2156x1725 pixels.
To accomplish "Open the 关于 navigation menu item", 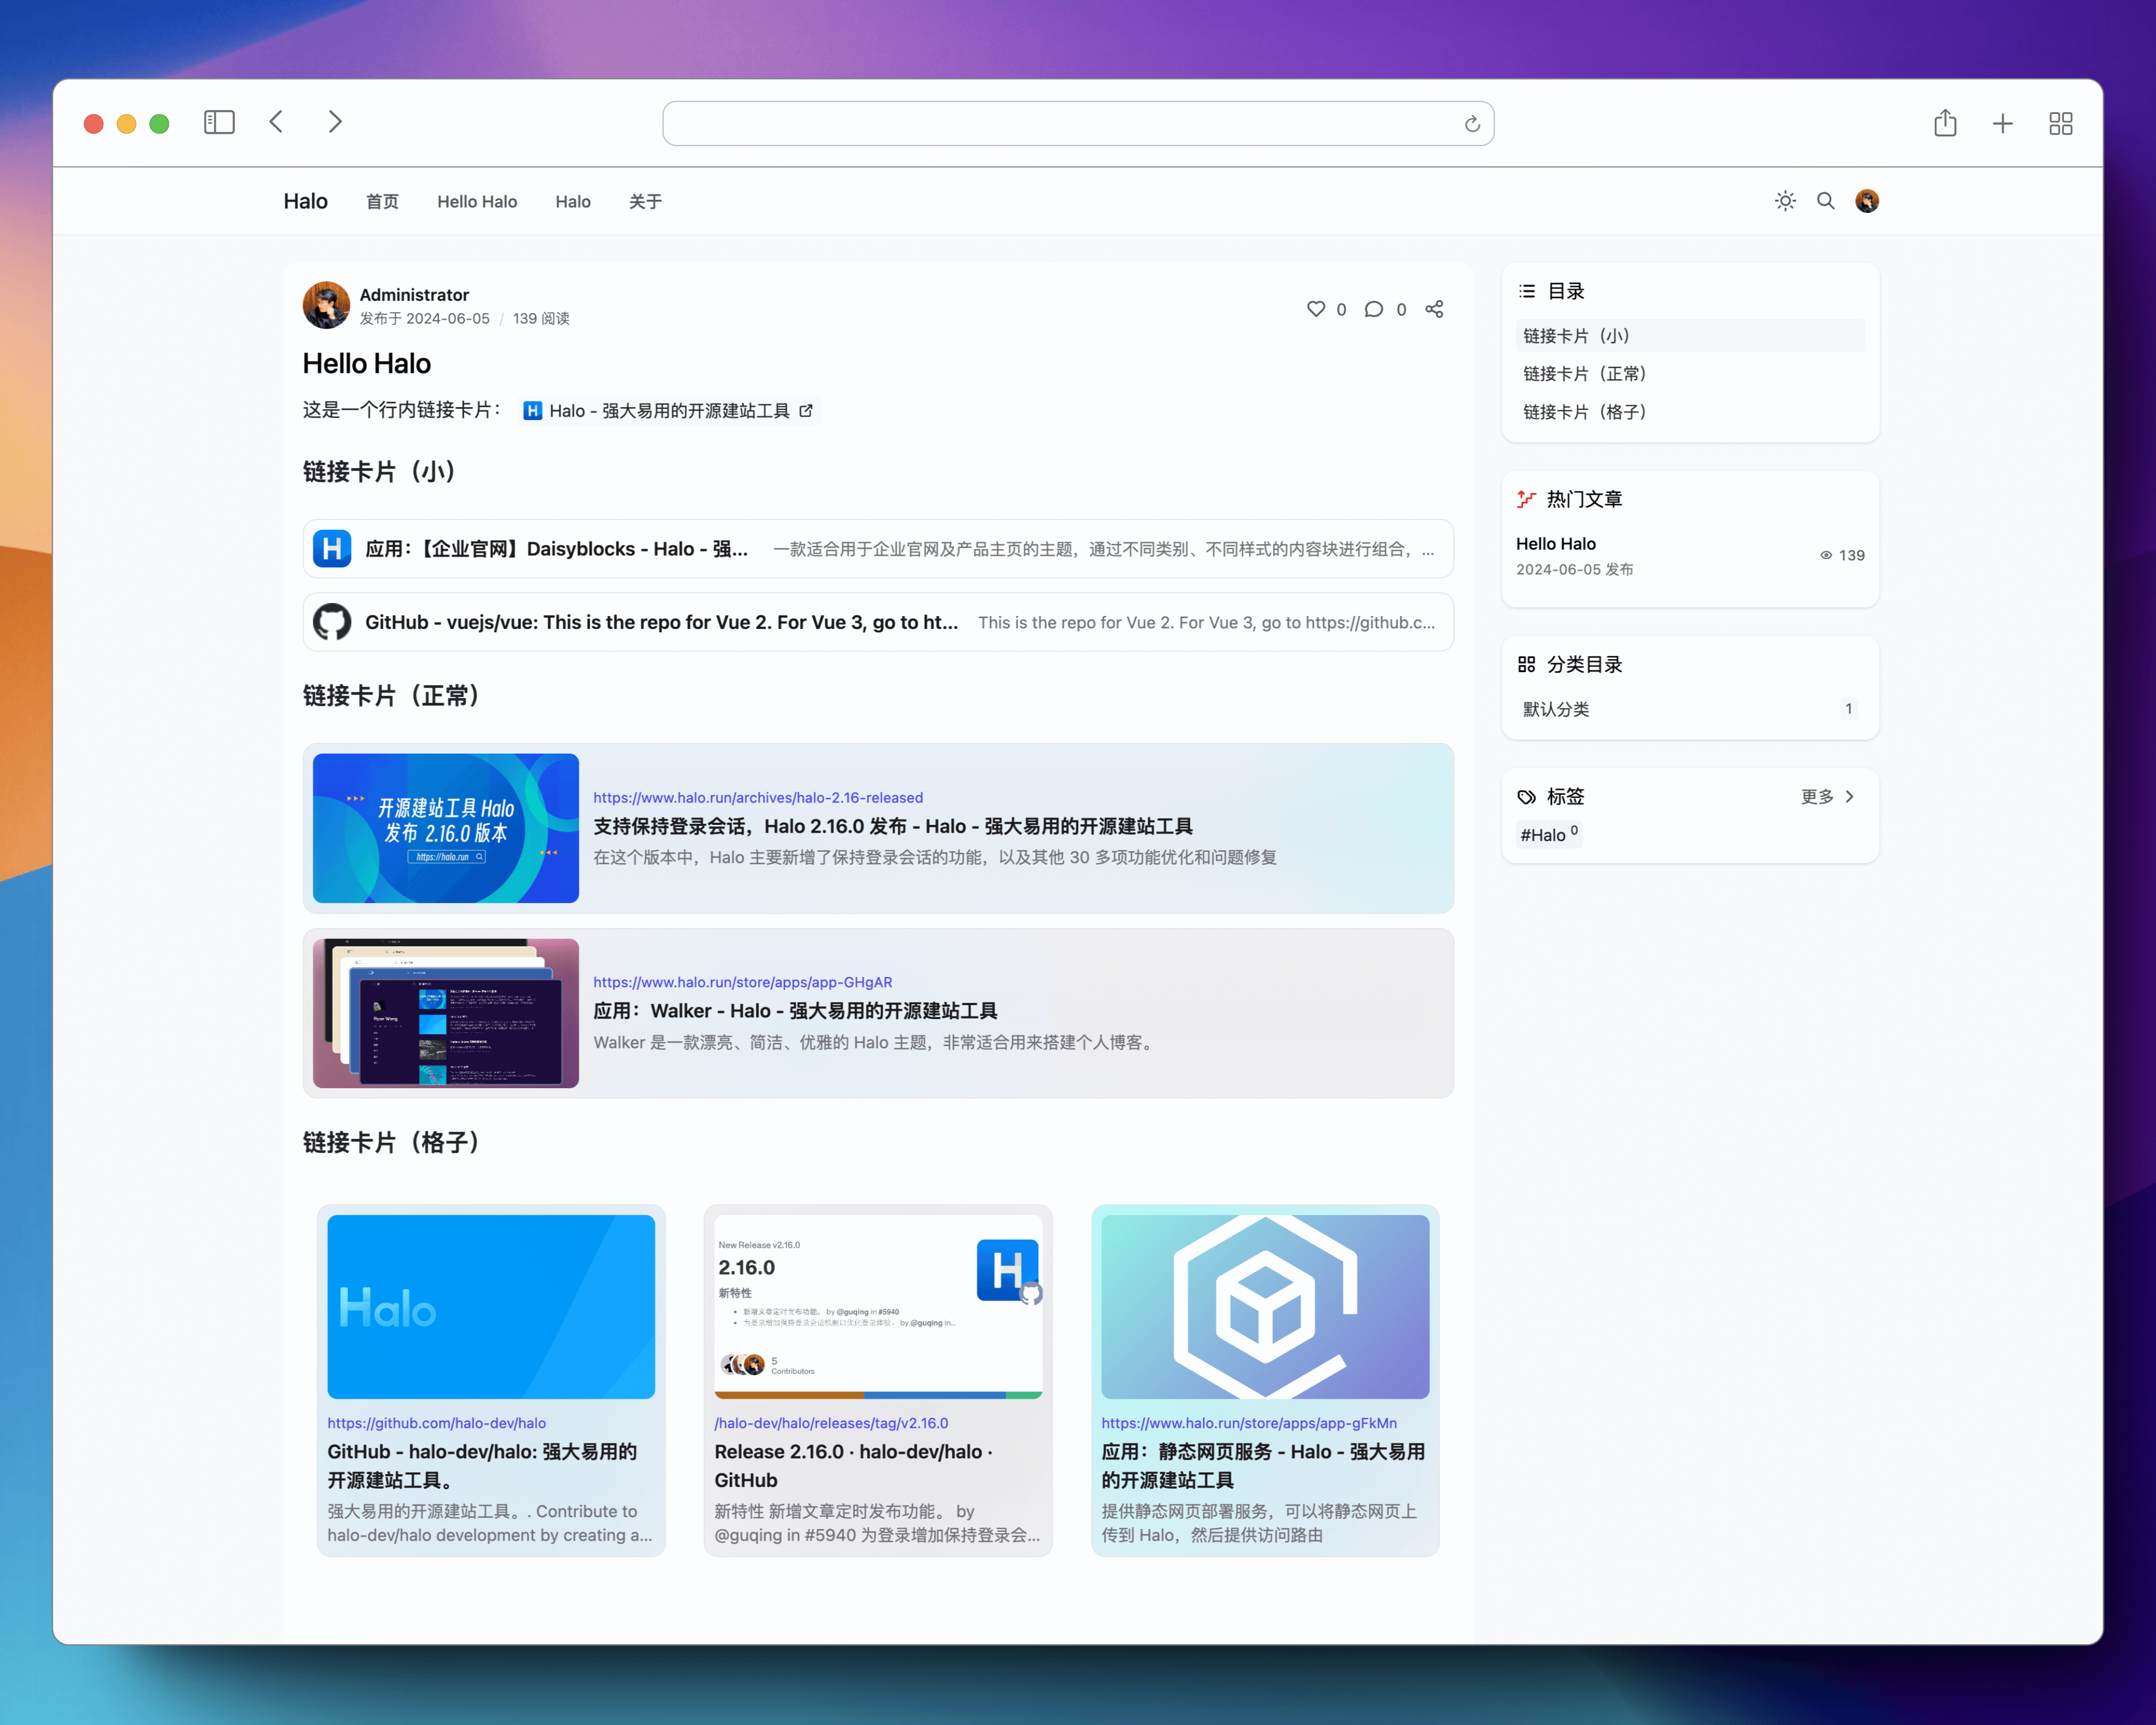I will coord(645,202).
